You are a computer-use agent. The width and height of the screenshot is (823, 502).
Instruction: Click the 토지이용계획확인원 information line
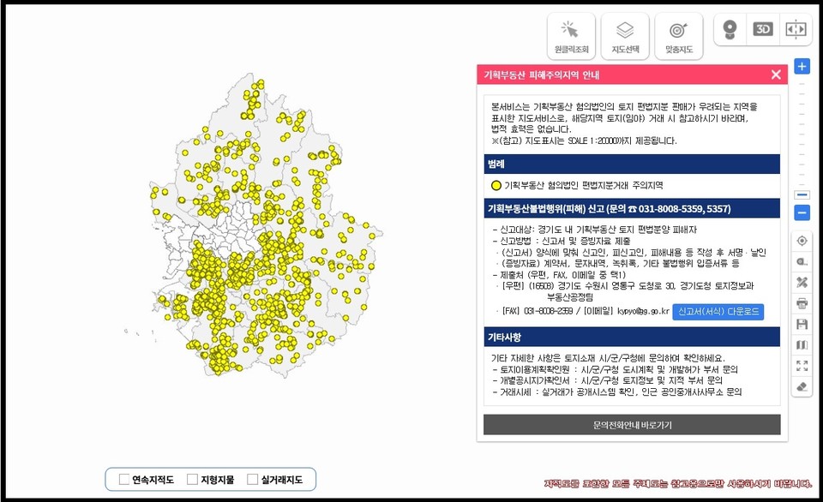tap(616, 369)
